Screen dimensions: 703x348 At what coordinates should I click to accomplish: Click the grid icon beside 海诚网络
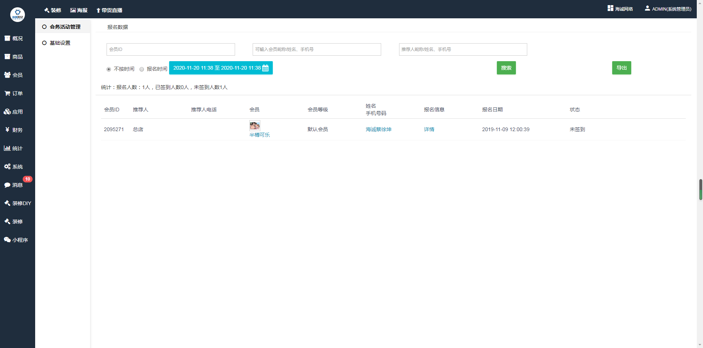pyautogui.click(x=610, y=8)
